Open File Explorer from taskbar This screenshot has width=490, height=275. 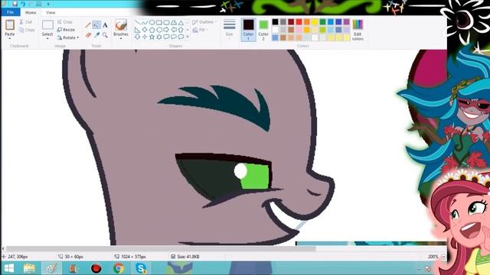29,268
